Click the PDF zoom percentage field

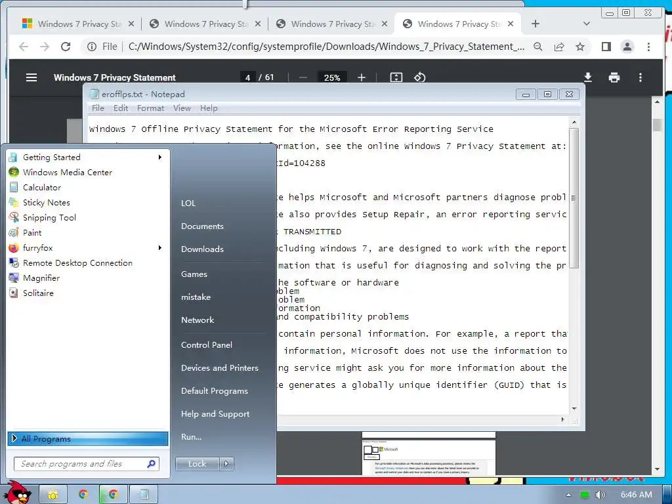coord(332,77)
